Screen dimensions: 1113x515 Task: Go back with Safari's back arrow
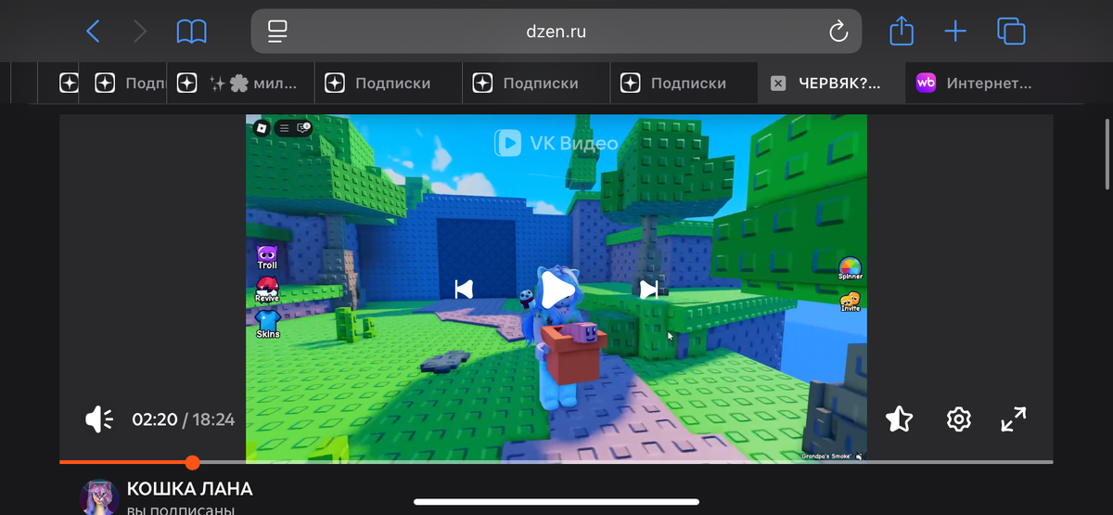pyautogui.click(x=93, y=32)
